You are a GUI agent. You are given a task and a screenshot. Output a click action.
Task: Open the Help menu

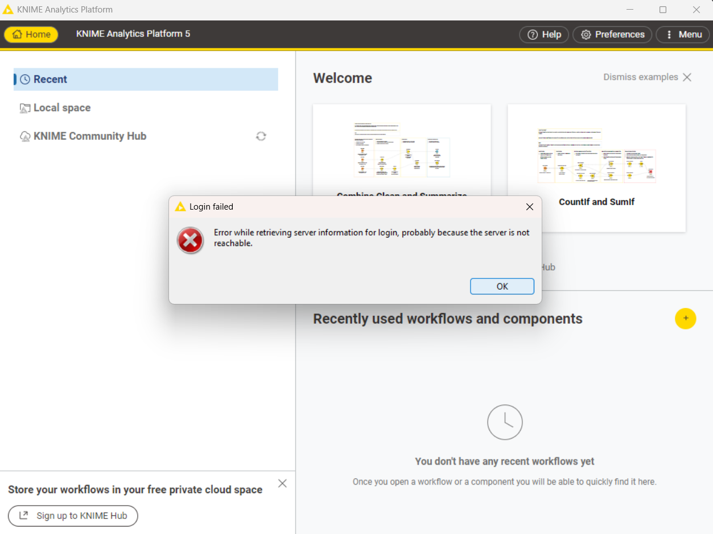[544, 35]
